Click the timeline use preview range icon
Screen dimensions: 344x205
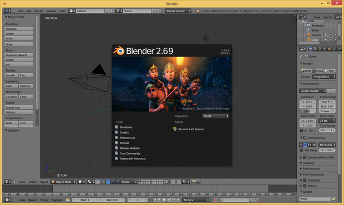(68, 200)
